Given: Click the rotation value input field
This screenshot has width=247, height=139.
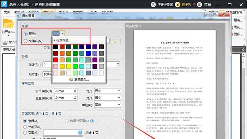Looking at the screenshot, I should coord(47,64).
